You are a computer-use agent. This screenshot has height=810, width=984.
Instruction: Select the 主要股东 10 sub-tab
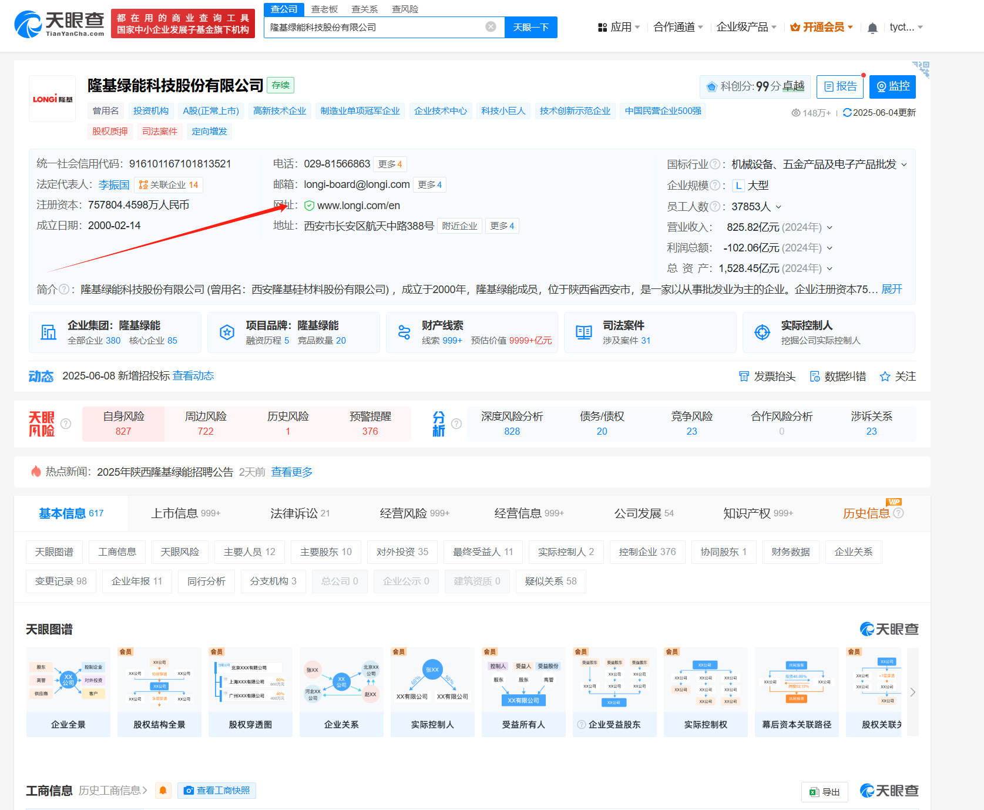(326, 552)
